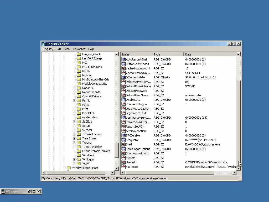Select the Userinstallable.drivers key
The height and width of the screenshot is (202, 269).
pyautogui.click(x=96, y=151)
